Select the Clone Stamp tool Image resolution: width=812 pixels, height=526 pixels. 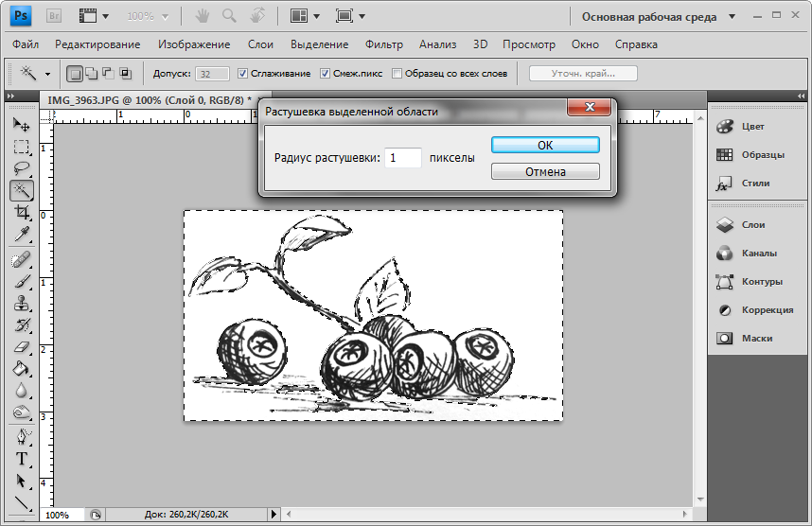click(x=21, y=304)
